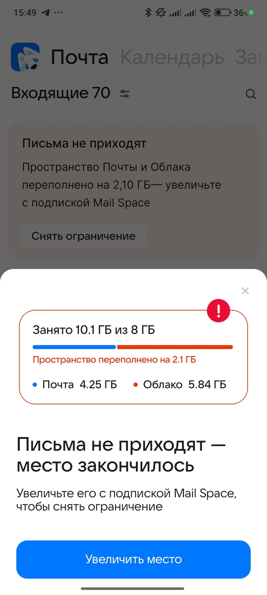267x595 pixels.
Task: Select the Почта tab
Action: (80, 57)
